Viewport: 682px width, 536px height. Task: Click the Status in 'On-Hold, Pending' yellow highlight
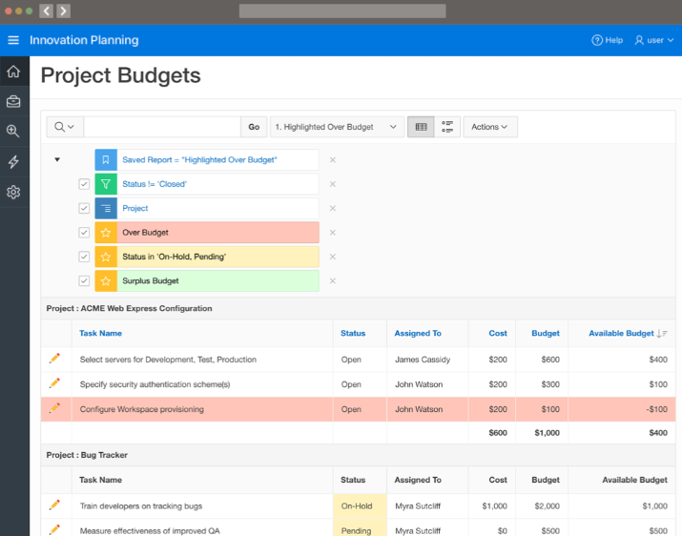[x=207, y=257]
